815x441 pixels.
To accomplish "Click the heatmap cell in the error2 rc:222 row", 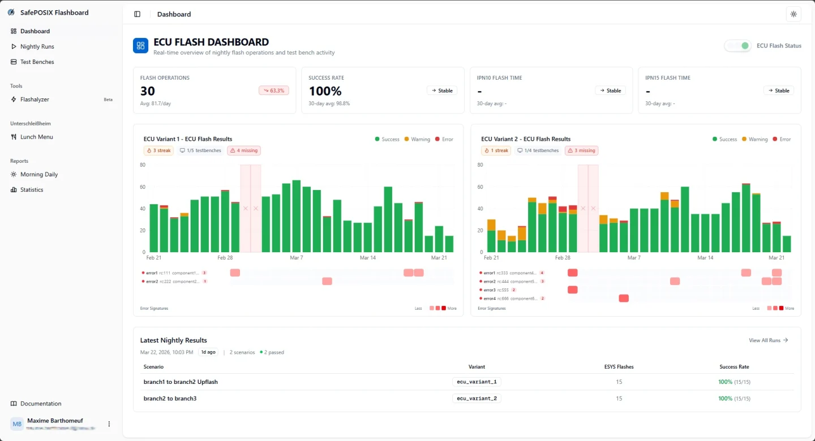I will (x=327, y=281).
